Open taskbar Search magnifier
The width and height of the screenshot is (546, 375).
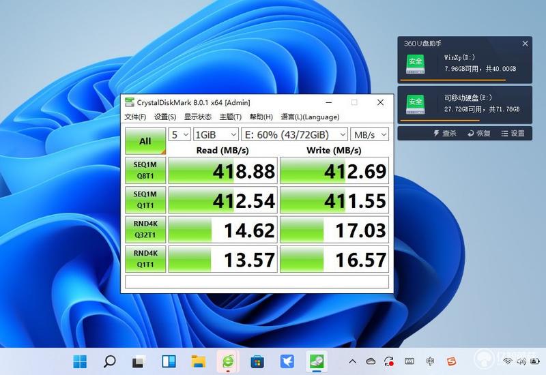(x=109, y=361)
